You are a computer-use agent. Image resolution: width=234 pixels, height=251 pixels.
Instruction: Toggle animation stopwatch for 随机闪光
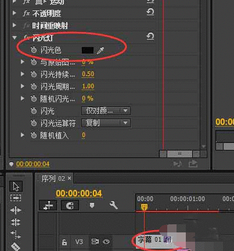34,99
